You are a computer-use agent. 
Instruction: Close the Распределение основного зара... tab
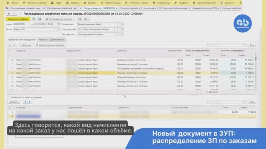[44, 8]
